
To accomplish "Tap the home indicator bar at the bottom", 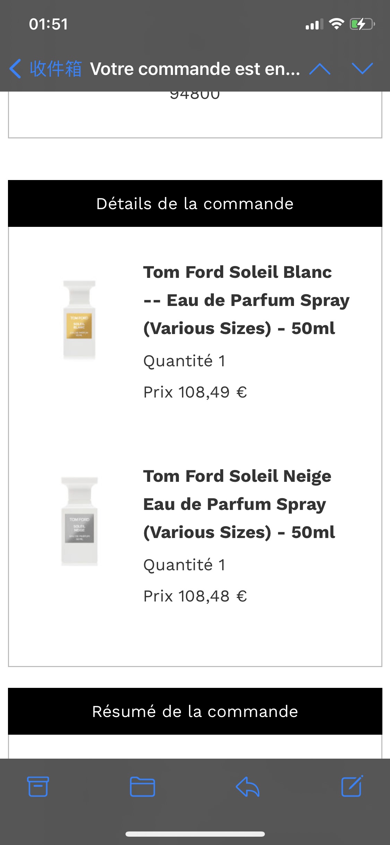I will point(195,834).
